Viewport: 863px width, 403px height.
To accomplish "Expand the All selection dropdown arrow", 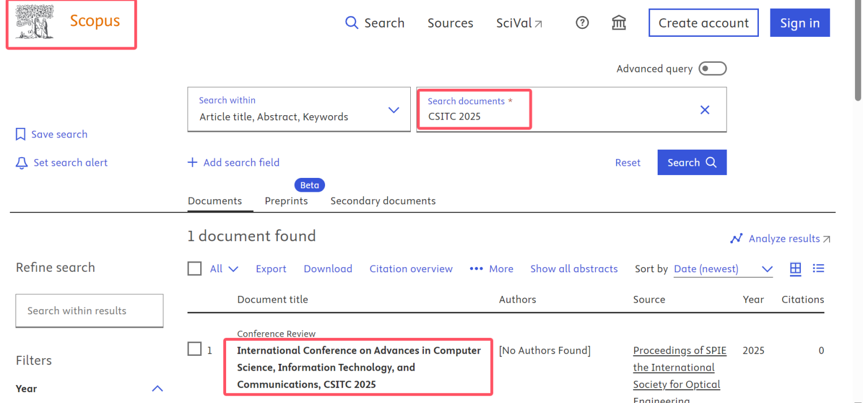I will (233, 269).
